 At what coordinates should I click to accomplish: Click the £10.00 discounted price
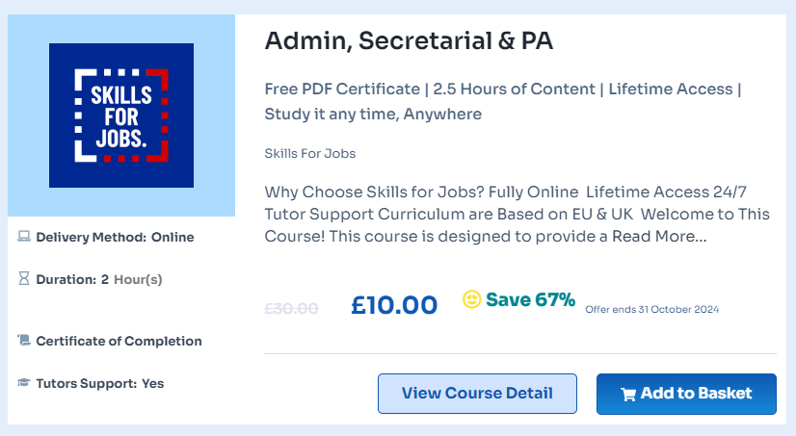(394, 305)
